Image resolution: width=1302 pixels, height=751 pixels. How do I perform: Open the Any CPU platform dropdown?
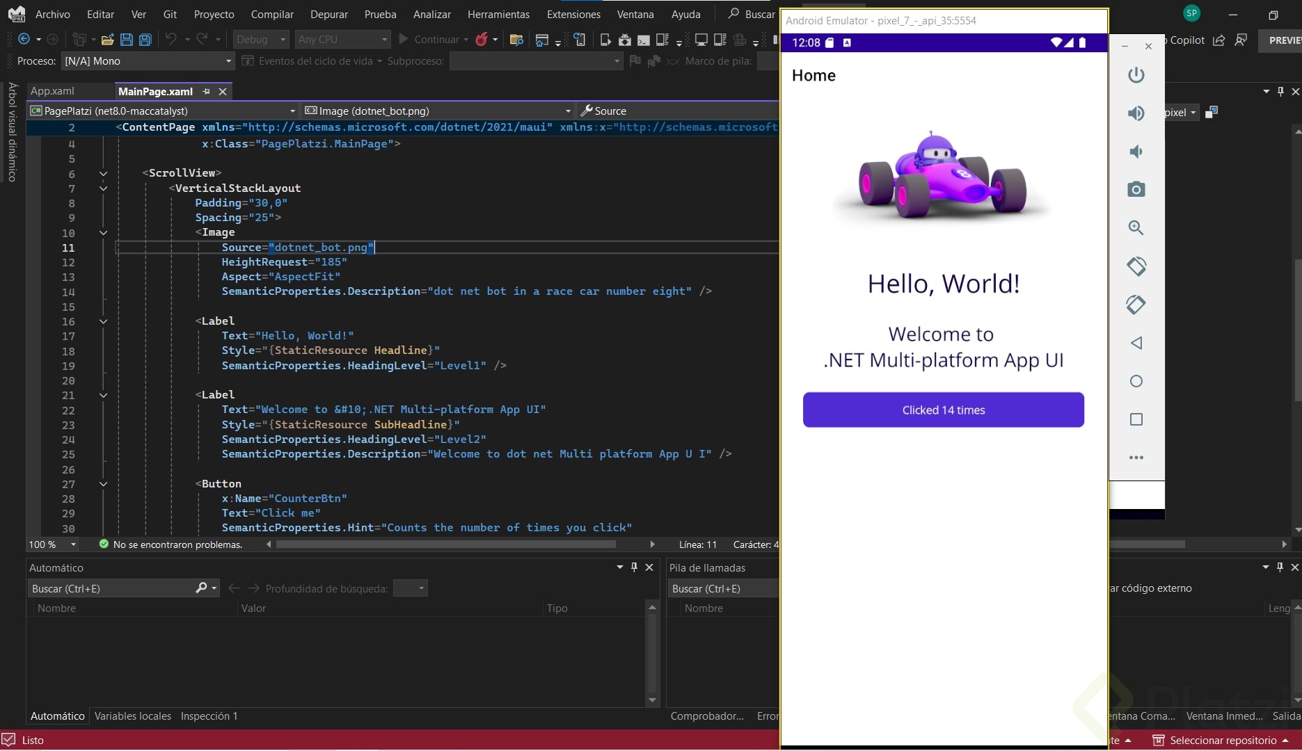click(342, 40)
